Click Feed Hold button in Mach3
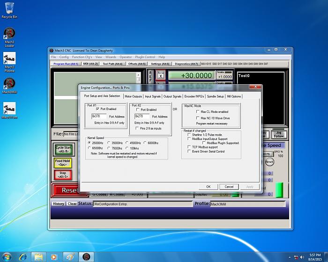Image resolution: width=328 pixels, height=262 pixels. coord(62,163)
